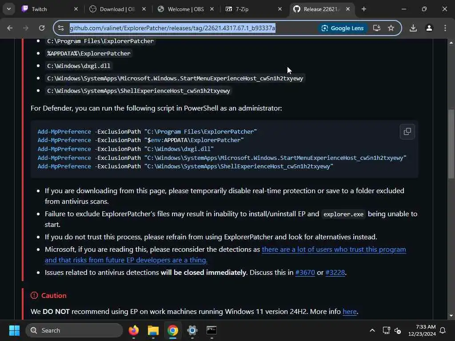Click the first Add-MpPreference script line

tap(147, 131)
